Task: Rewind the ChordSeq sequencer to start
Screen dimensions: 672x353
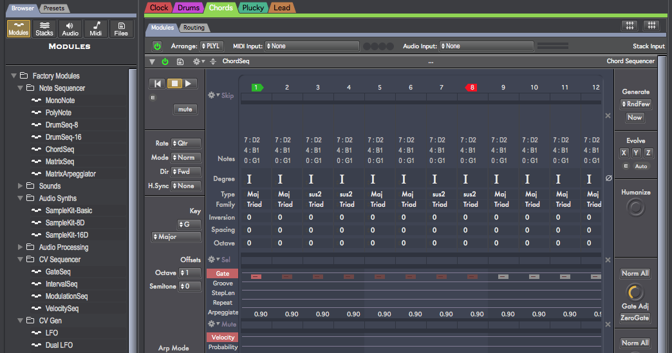Action: click(157, 84)
